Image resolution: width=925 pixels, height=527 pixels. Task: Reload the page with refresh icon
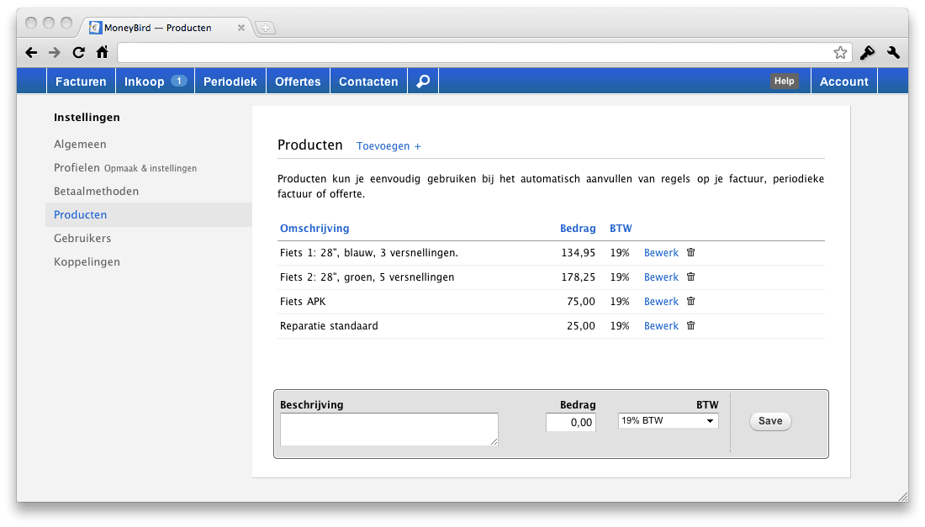(x=78, y=53)
